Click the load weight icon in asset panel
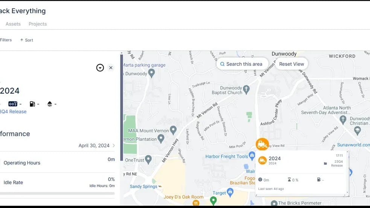 (x=50, y=104)
